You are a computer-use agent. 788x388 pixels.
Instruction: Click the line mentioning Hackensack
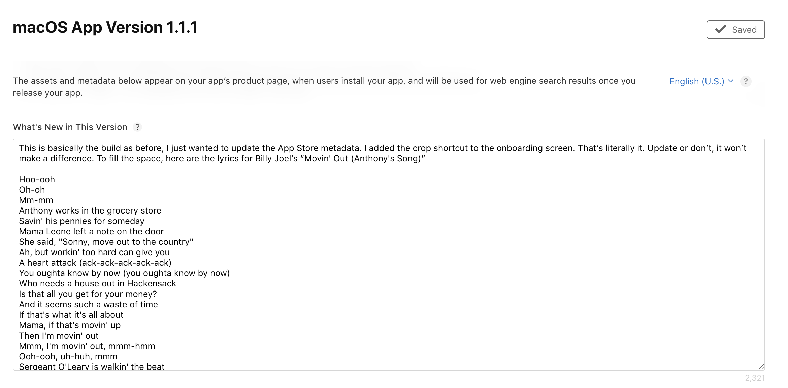pyautogui.click(x=97, y=283)
